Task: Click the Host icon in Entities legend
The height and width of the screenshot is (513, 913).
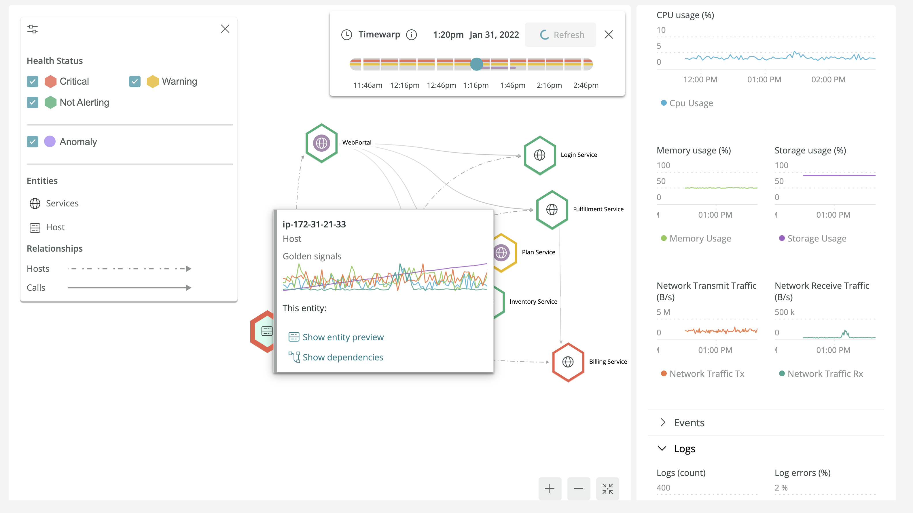Action: coord(35,227)
